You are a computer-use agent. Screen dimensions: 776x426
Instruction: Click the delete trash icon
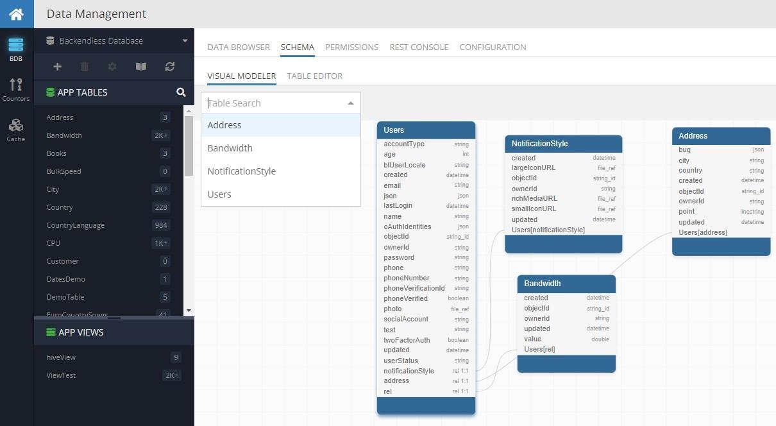(x=85, y=67)
